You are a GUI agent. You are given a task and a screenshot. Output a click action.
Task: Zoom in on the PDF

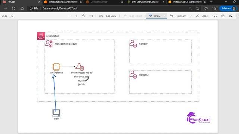point(76,16)
